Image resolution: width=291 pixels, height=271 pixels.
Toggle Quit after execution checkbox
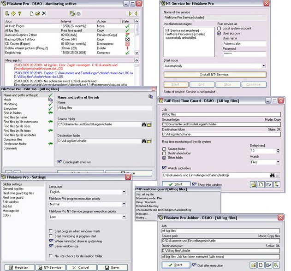click(x=194, y=265)
